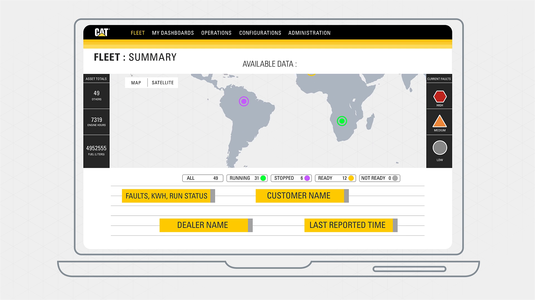Select the gray Low fault circle
The image size is (535, 300).
click(x=440, y=148)
